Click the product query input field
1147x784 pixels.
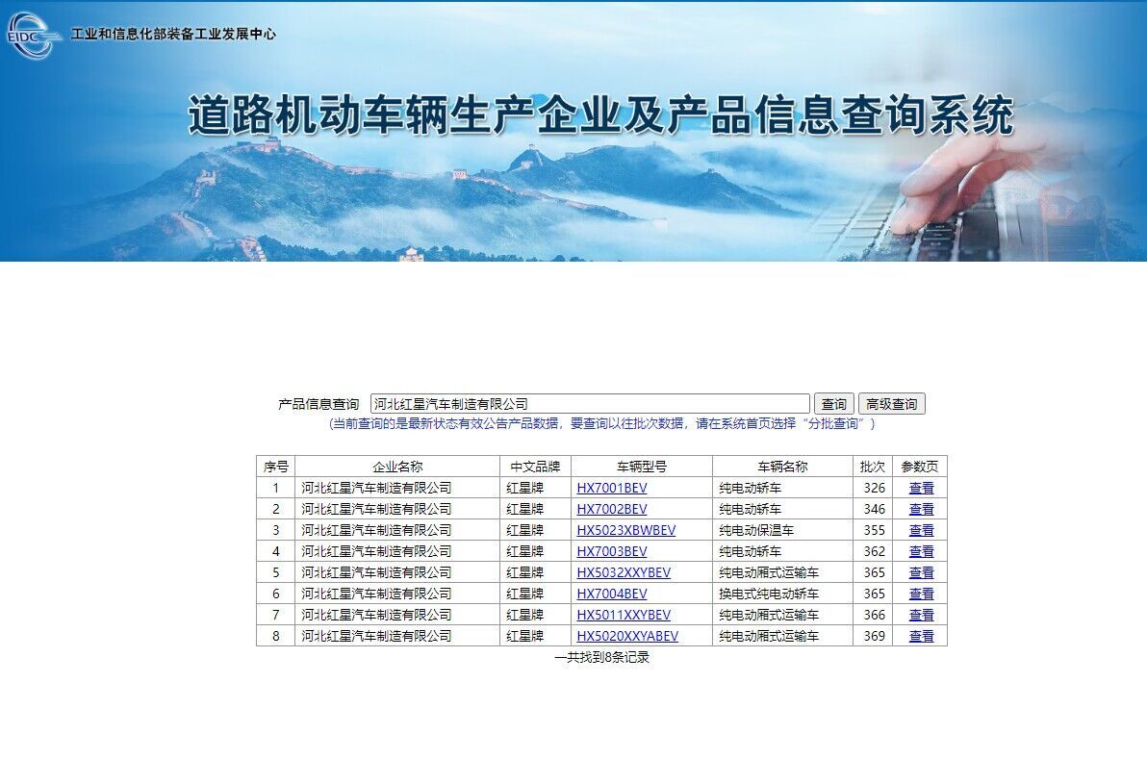click(x=590, y=404)
